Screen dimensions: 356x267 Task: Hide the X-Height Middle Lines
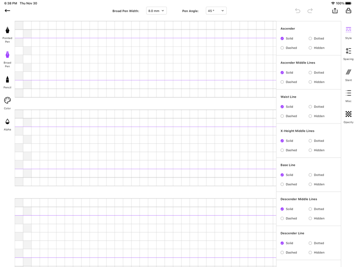pyautogui.click(x=316, y=150)
